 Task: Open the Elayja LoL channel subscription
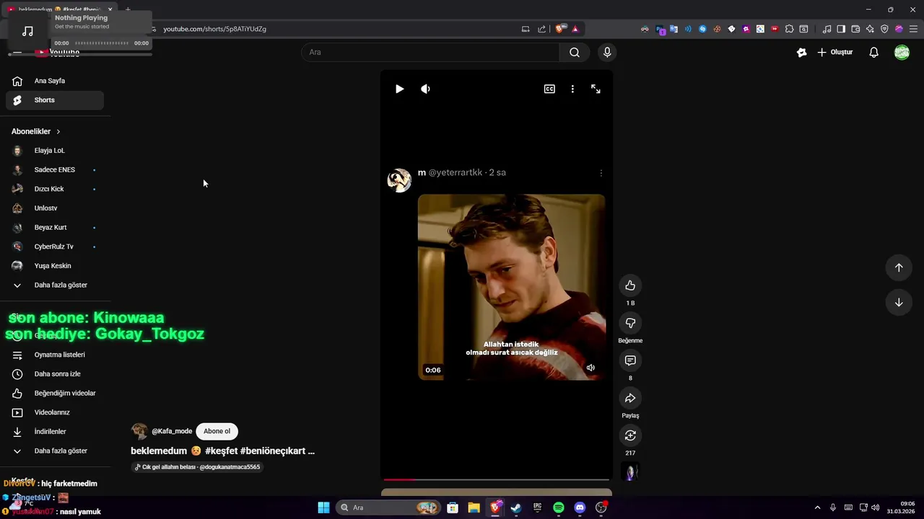point(55,151)
